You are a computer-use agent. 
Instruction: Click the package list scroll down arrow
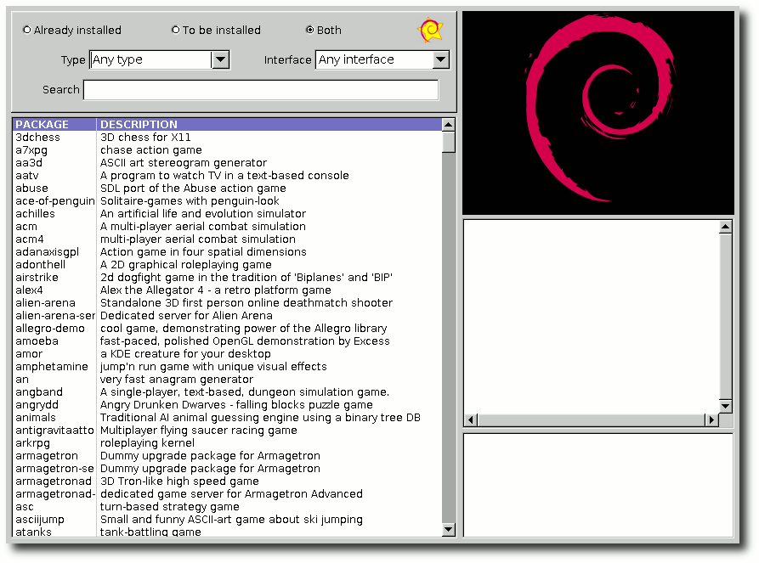[x=448, y=530]
